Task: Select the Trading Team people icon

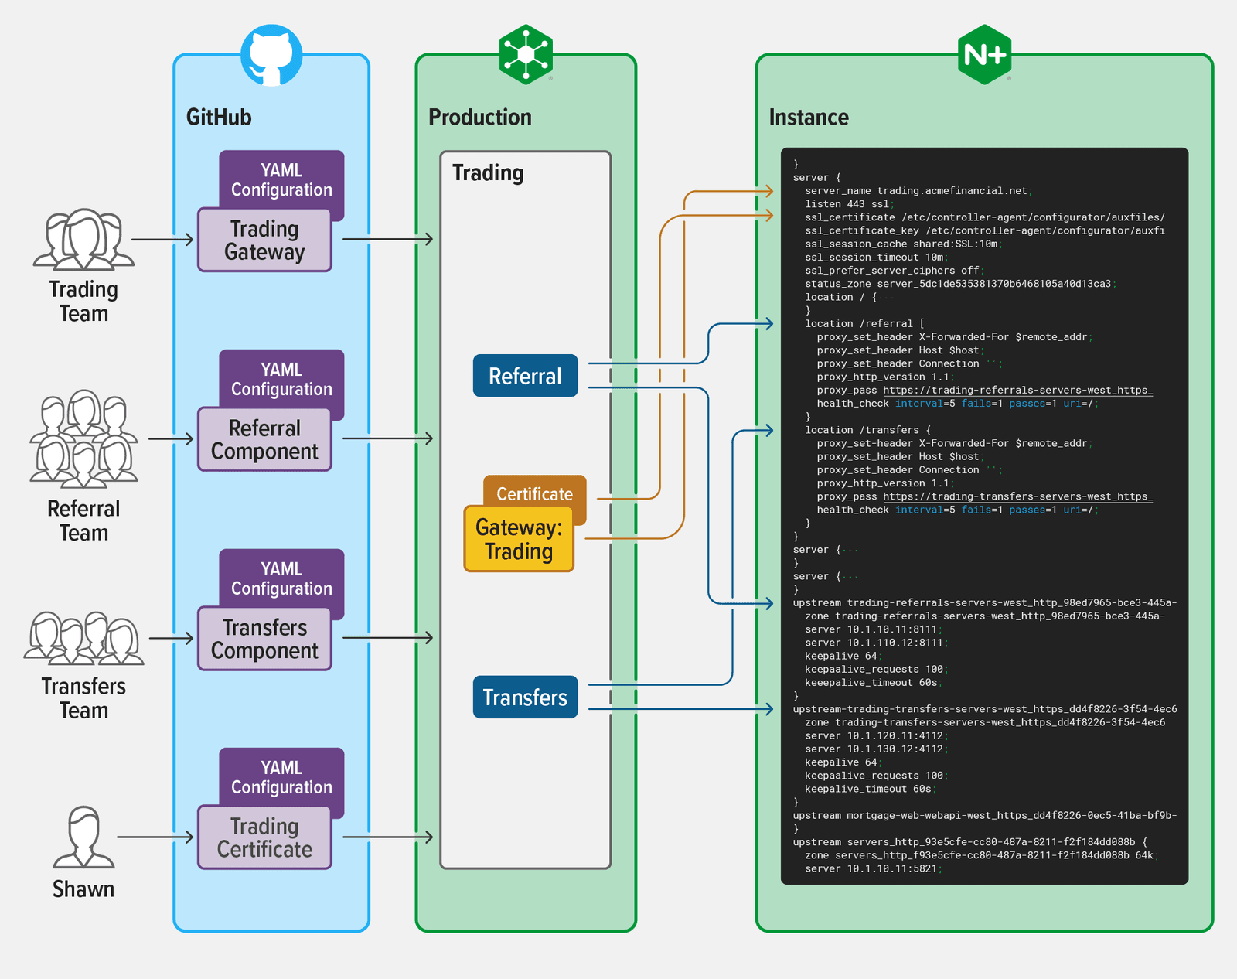Action: pos(83,240)
